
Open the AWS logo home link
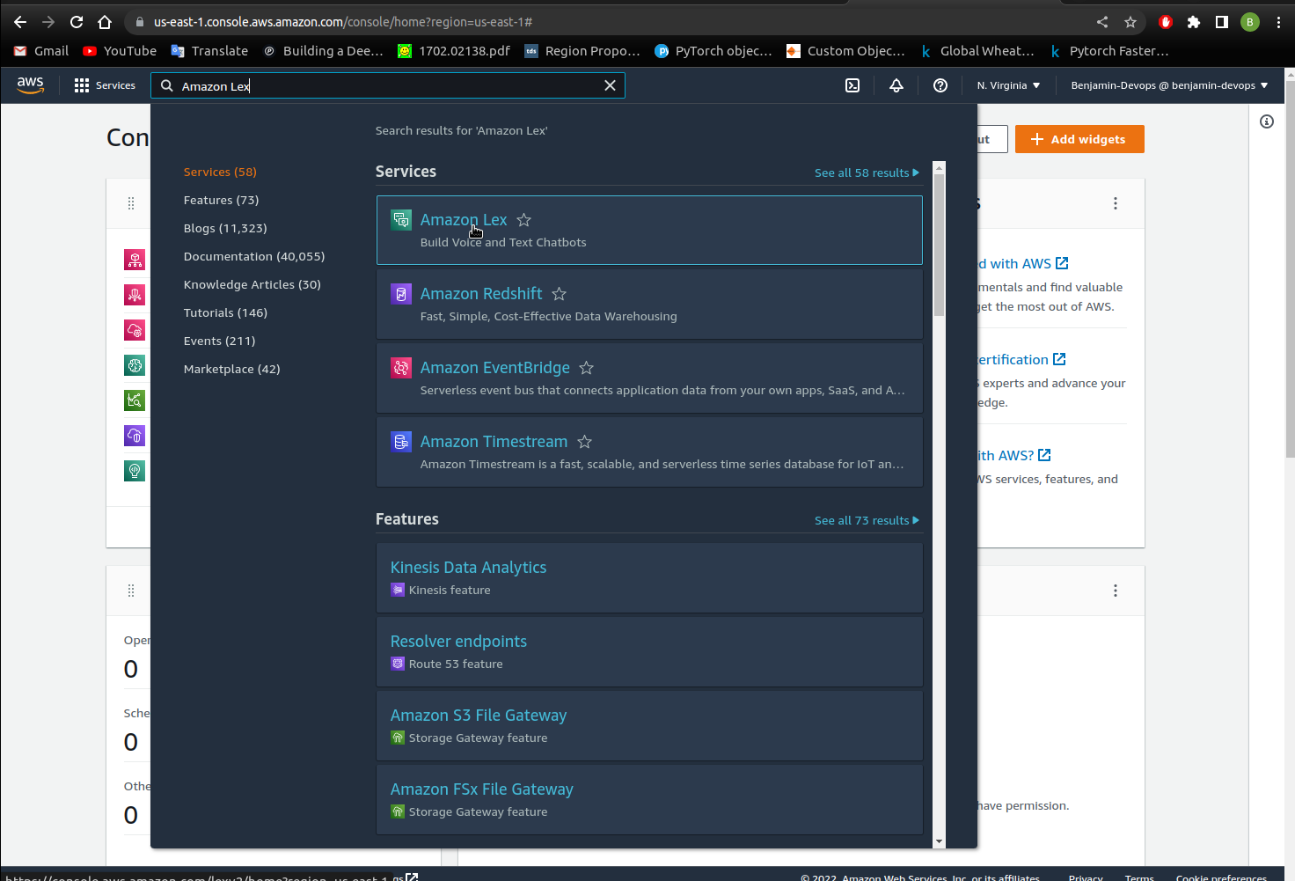tap(30, 84)
